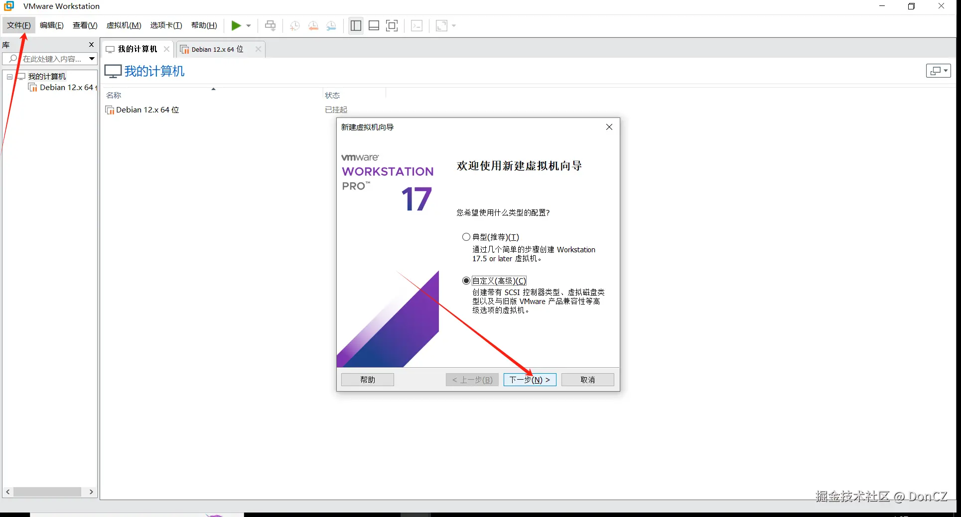Open the 选项卡(T) menu
The image size is (961, 517).
coord(166,25)
